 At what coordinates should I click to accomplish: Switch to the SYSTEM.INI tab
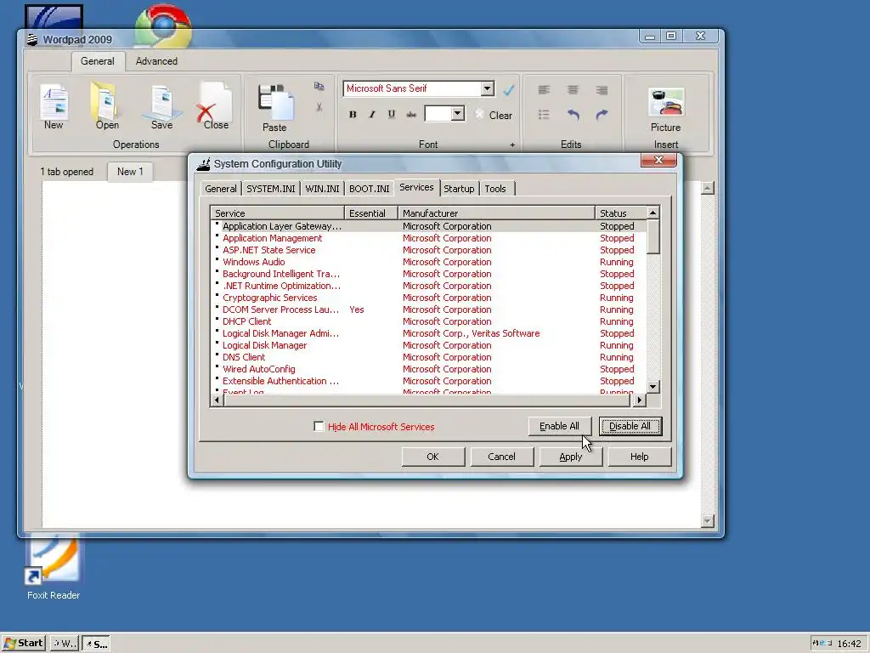(x=271, y=189)
